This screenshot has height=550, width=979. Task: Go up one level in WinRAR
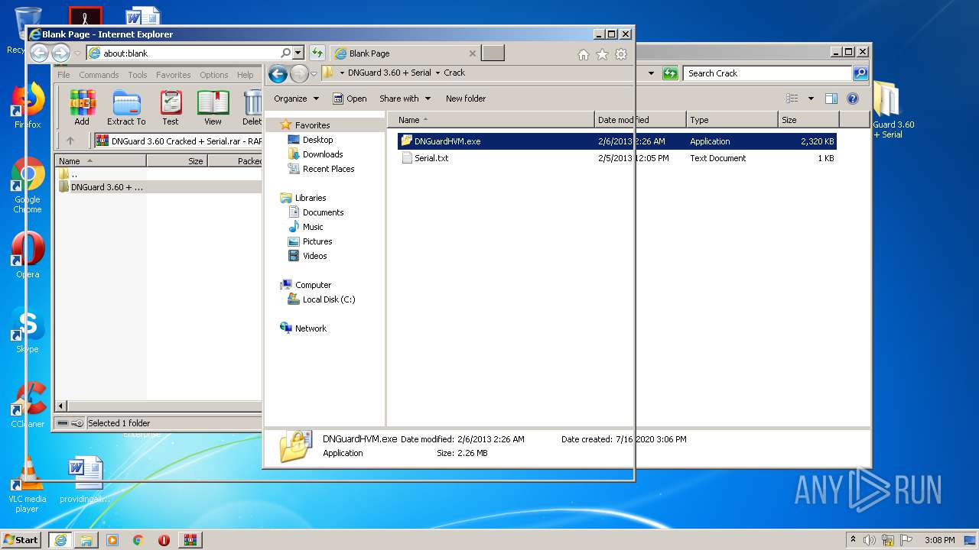[x=70, y=141]
